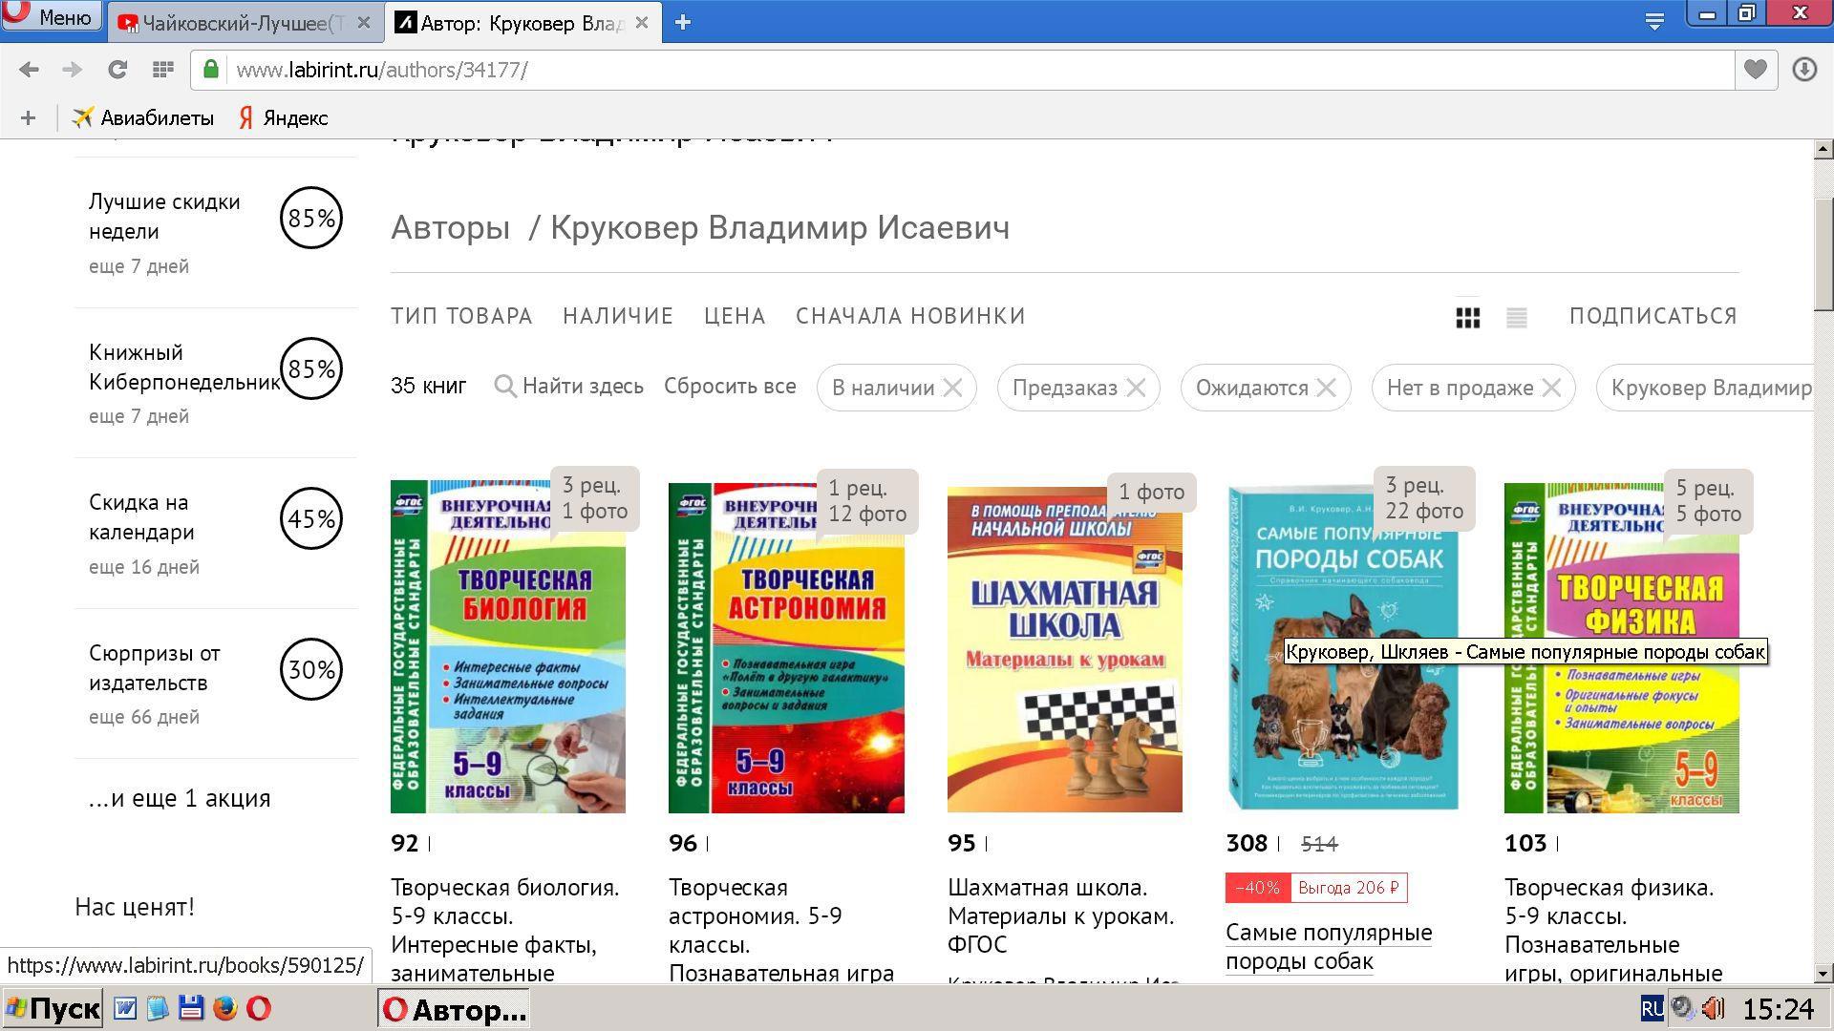Image resolution: width=1834 pixels, height=1031 pixels.
Task: Click the browser reload icon
Action: pos(117,70)
